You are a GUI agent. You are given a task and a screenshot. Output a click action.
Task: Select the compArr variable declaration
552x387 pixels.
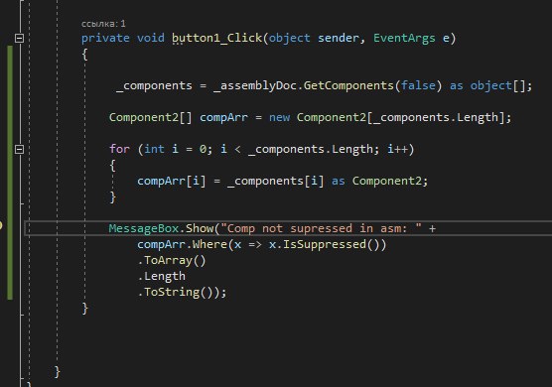pyautogui.click(x=223, y=117)
